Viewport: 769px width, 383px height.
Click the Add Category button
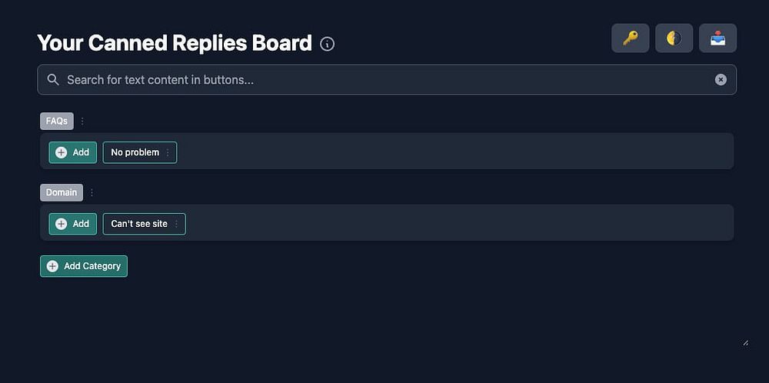(x=84, y=266)
